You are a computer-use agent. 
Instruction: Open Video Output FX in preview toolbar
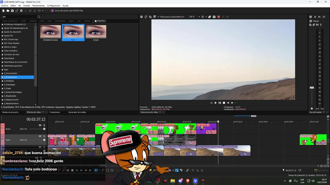[x=150, y=17]
